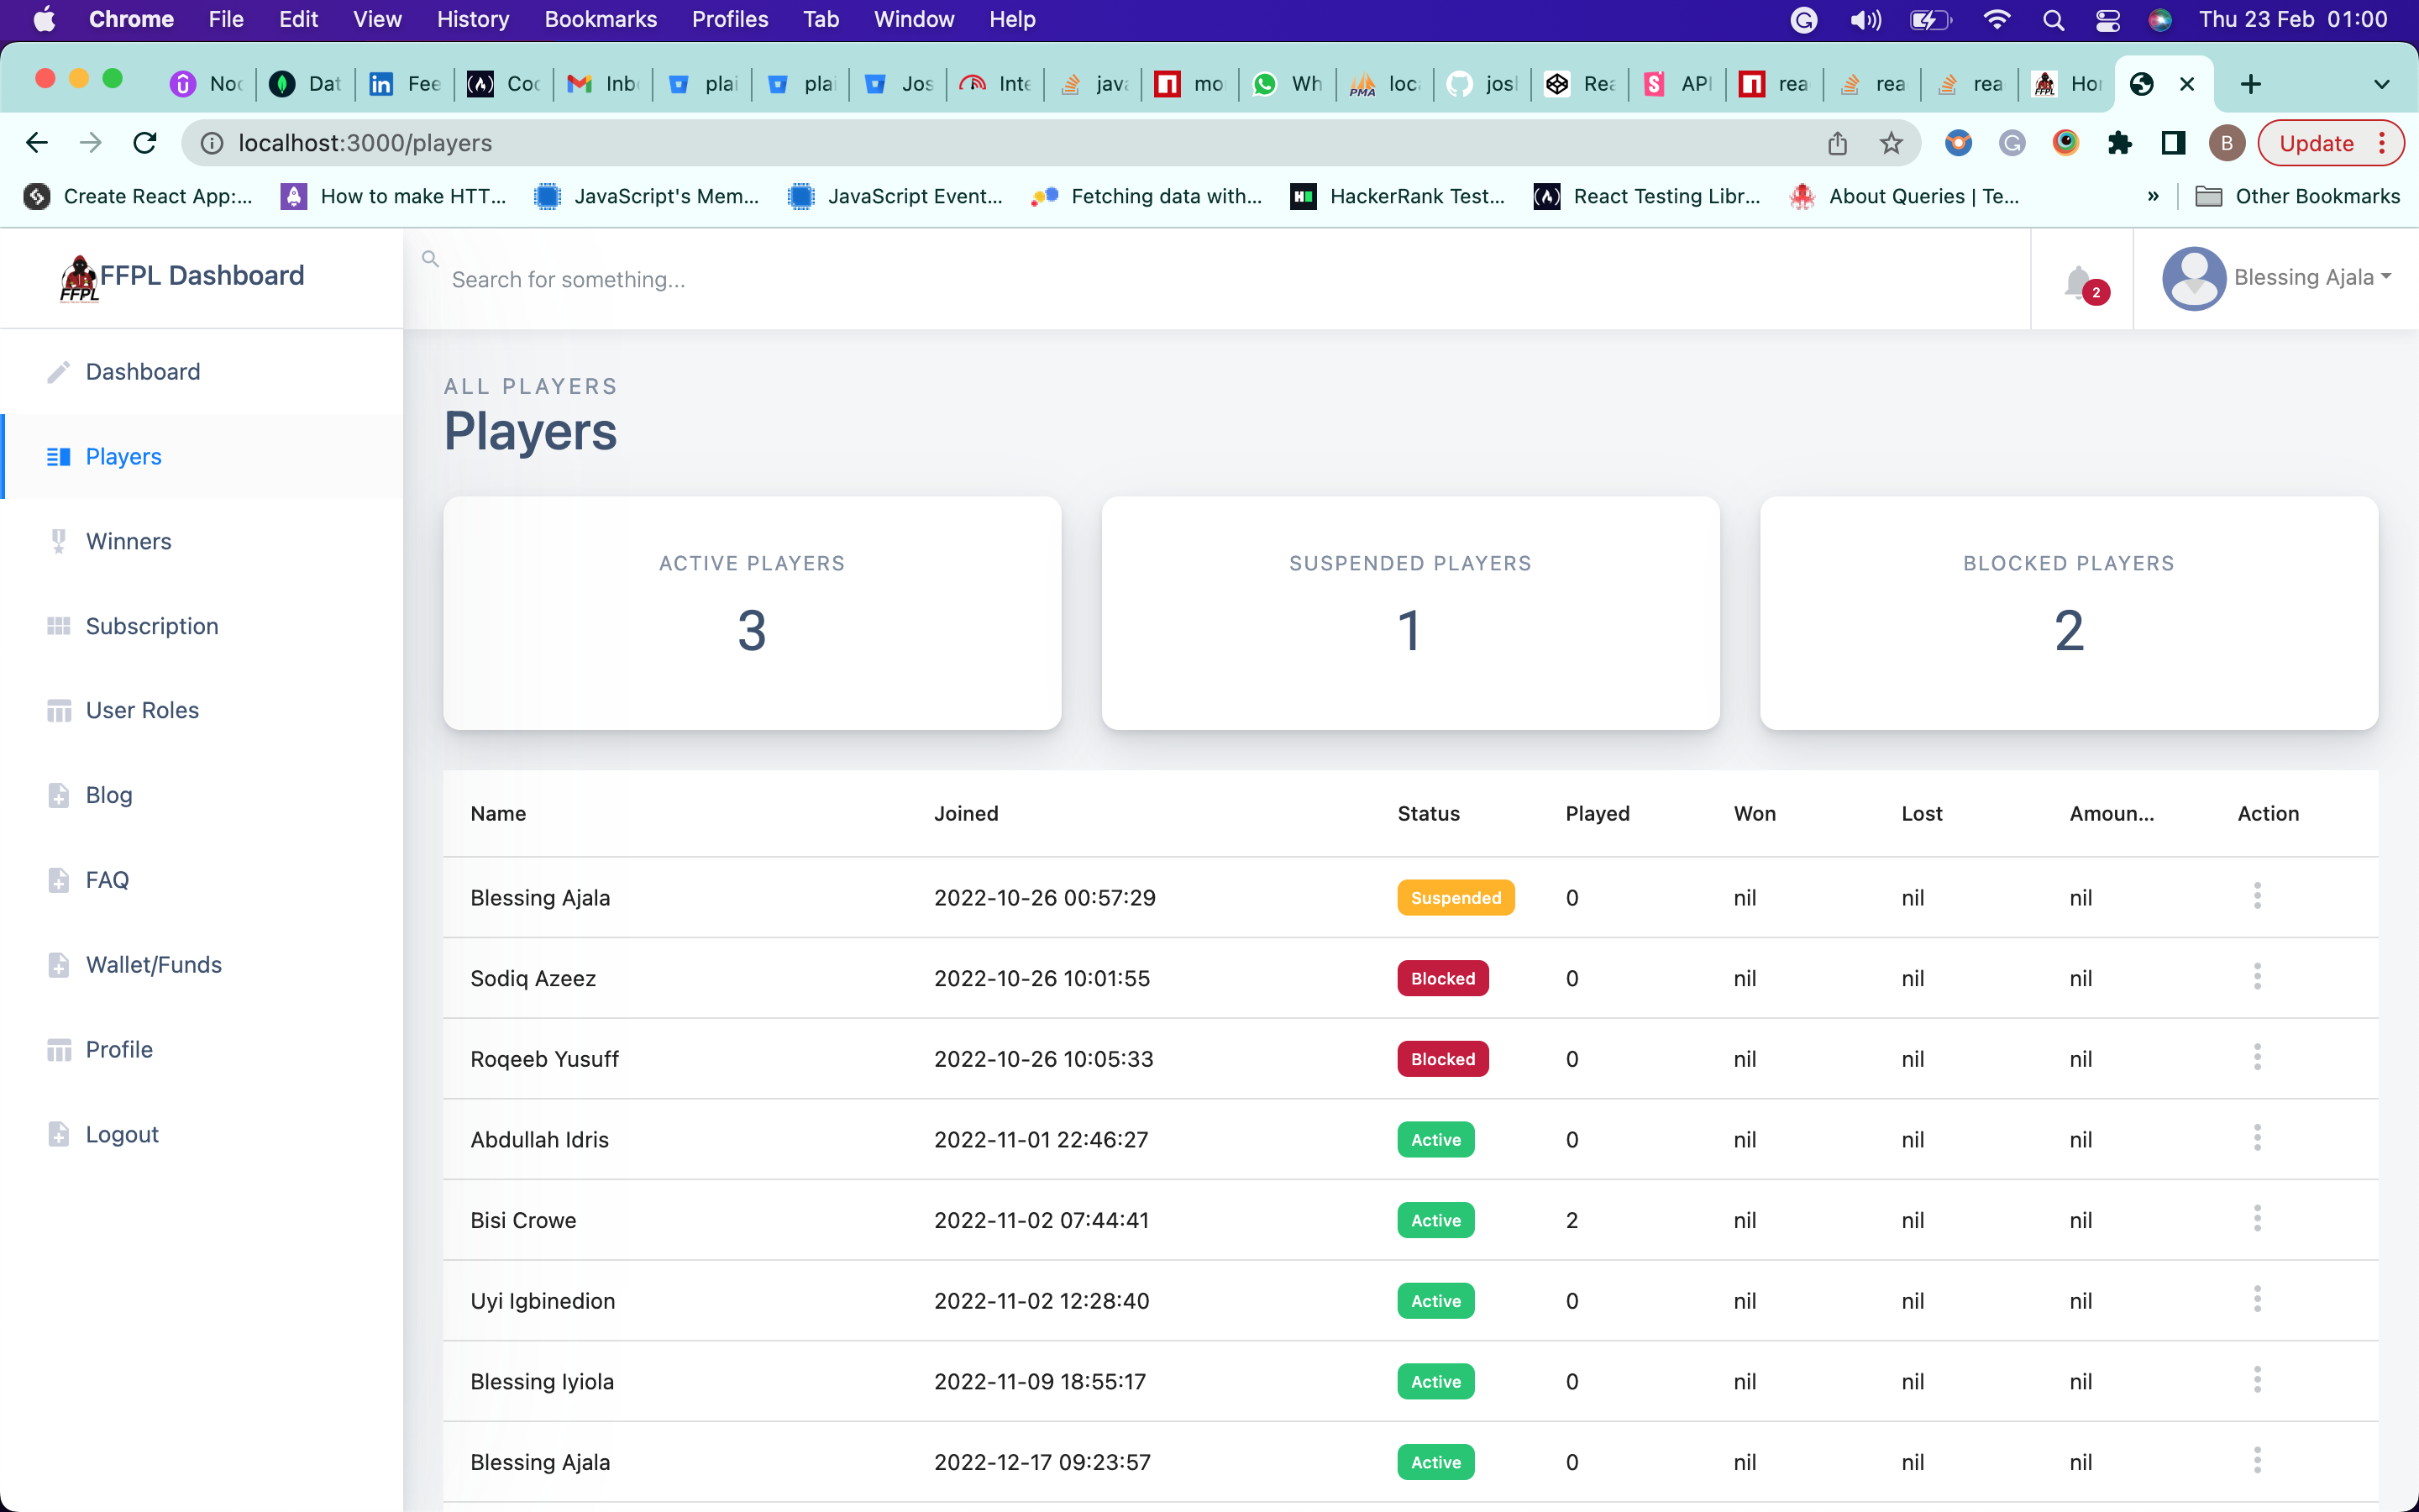Click the notification bell icon
Viewport: 2419px width, 1512px height.
pos(2079,282)
